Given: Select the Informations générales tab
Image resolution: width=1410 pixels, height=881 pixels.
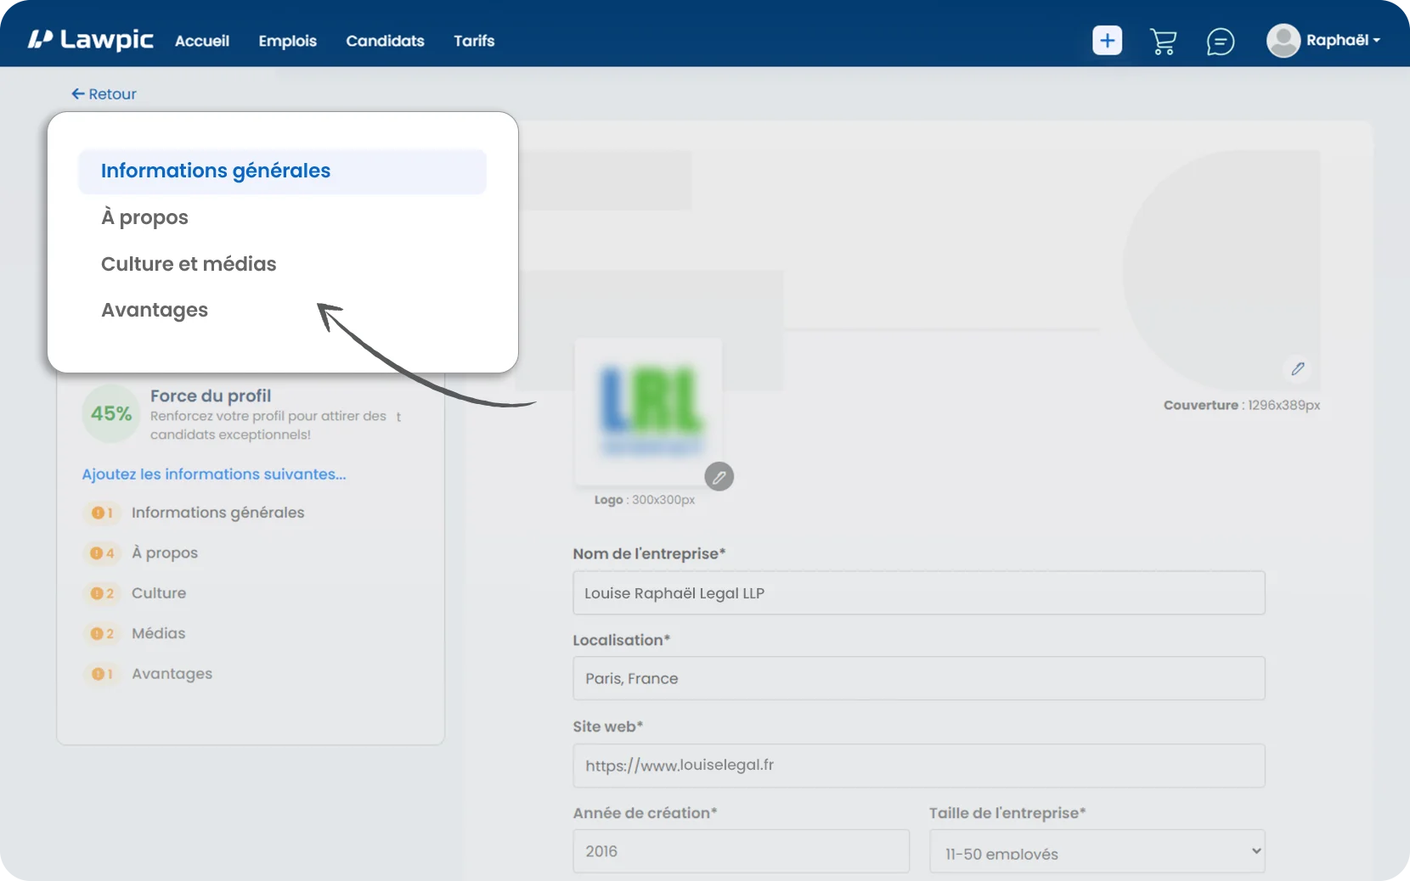Looking at the screenshot, I should (x=282, y=171).
